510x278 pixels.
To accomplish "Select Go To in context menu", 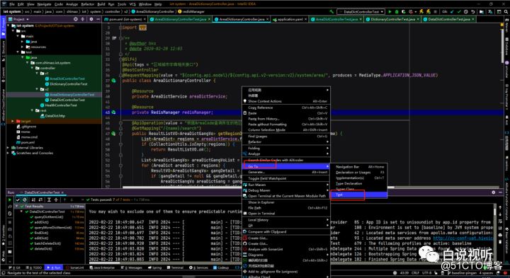I will pyautogui.click(x=286, y=166).
